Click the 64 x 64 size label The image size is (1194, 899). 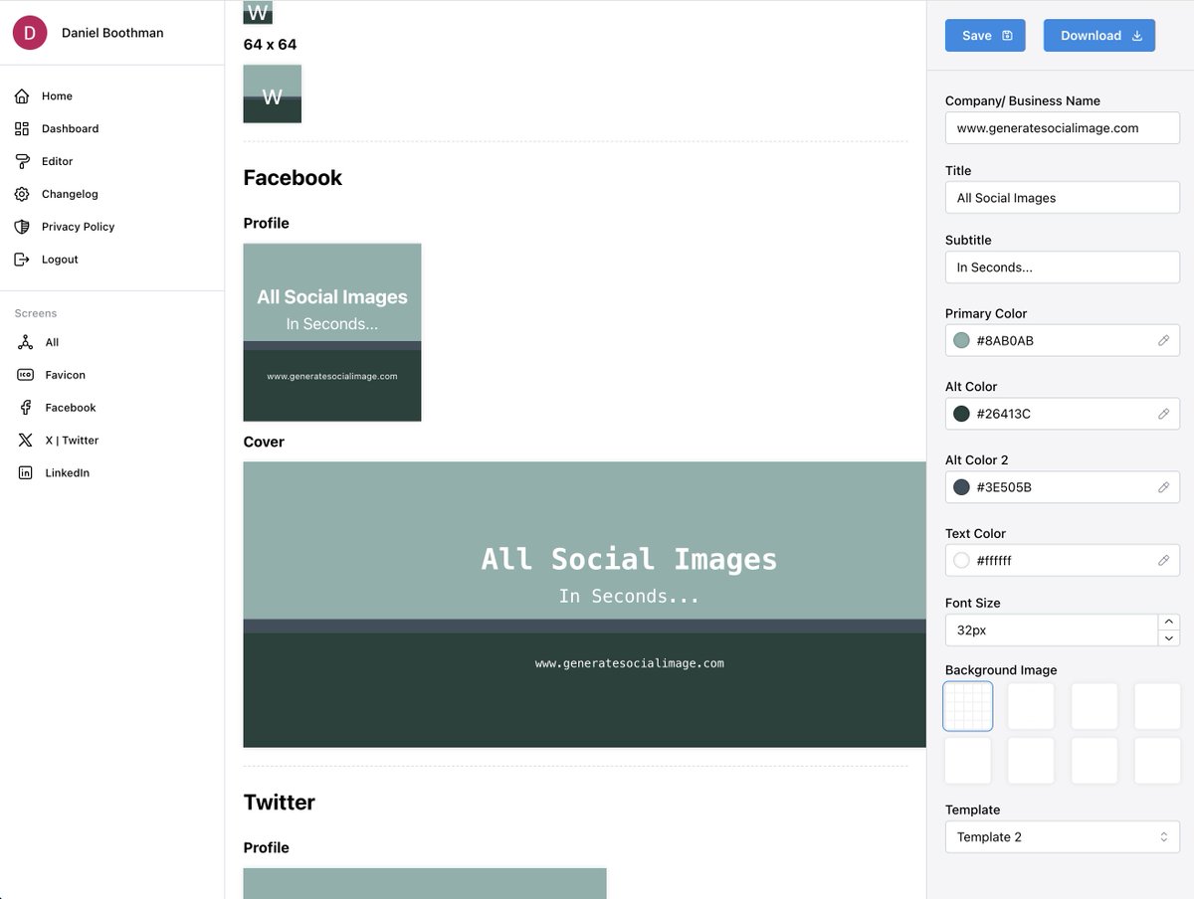(270, 45)
